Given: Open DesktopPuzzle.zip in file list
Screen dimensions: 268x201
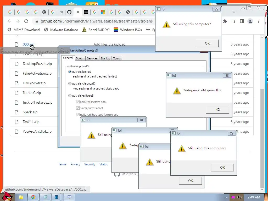Looking at the screenshot, I should [37, 64].
